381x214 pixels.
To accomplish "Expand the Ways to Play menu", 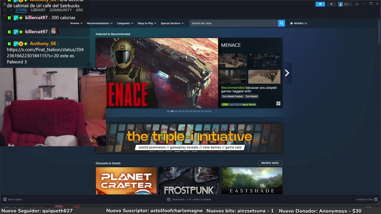I will coord(147,23).
